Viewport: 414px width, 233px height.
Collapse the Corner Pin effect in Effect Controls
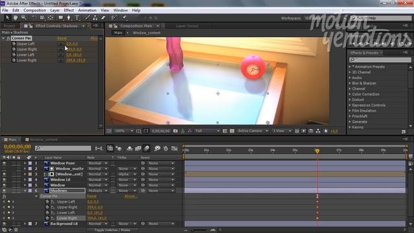point(3,38)
